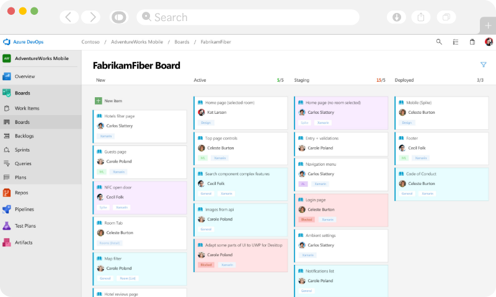Open Test Plans in the sidebar
The height and width of the screenshot is (297, 496).
[x=25, y=226]
